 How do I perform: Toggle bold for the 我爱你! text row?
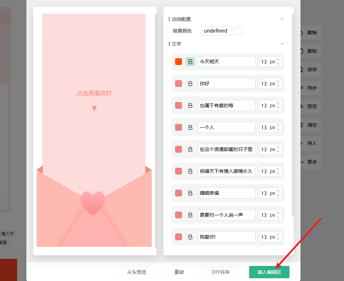click(x=190, y=237)
